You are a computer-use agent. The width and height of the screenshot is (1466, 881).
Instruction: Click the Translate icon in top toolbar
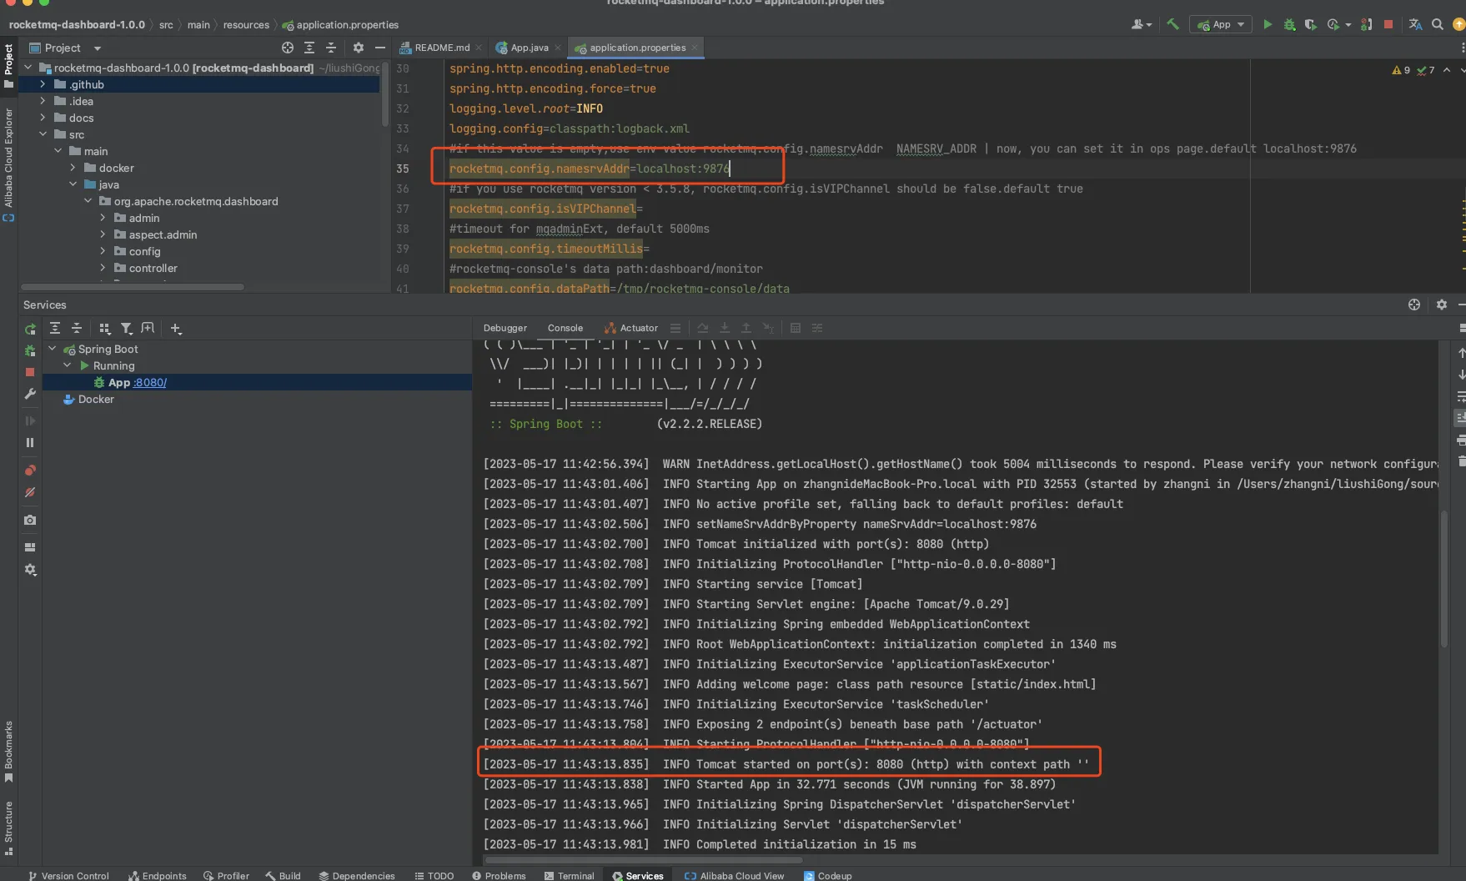(1415, 24)
